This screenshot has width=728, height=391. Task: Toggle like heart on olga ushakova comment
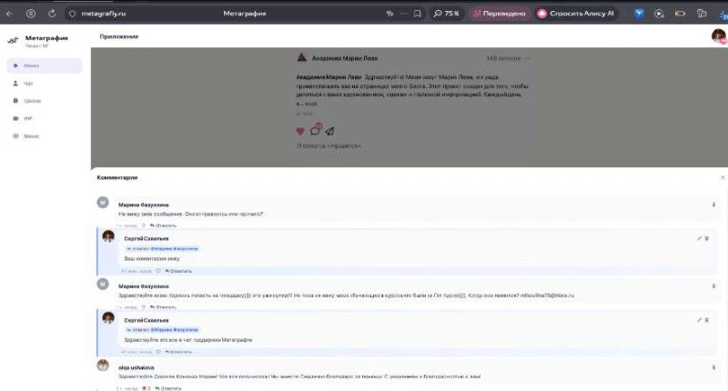point(145,388)
